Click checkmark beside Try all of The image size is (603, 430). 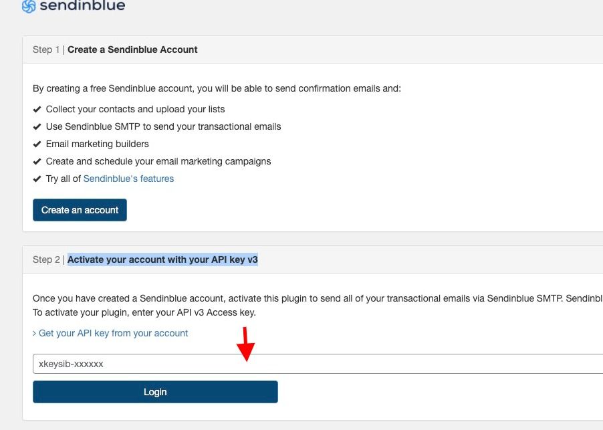coord(37,179)
